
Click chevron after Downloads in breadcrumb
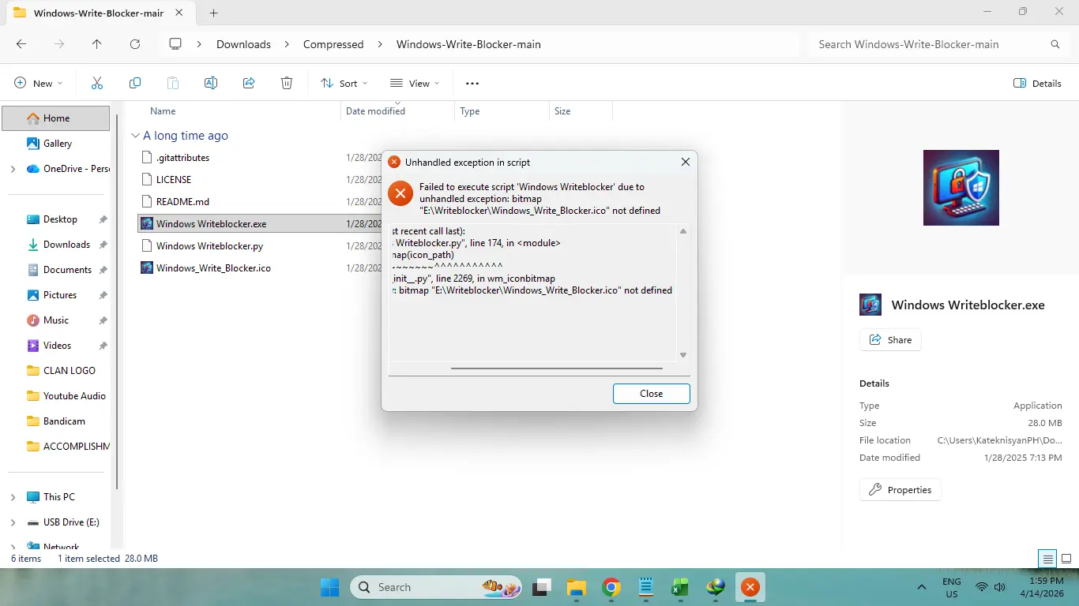(288, 44)
